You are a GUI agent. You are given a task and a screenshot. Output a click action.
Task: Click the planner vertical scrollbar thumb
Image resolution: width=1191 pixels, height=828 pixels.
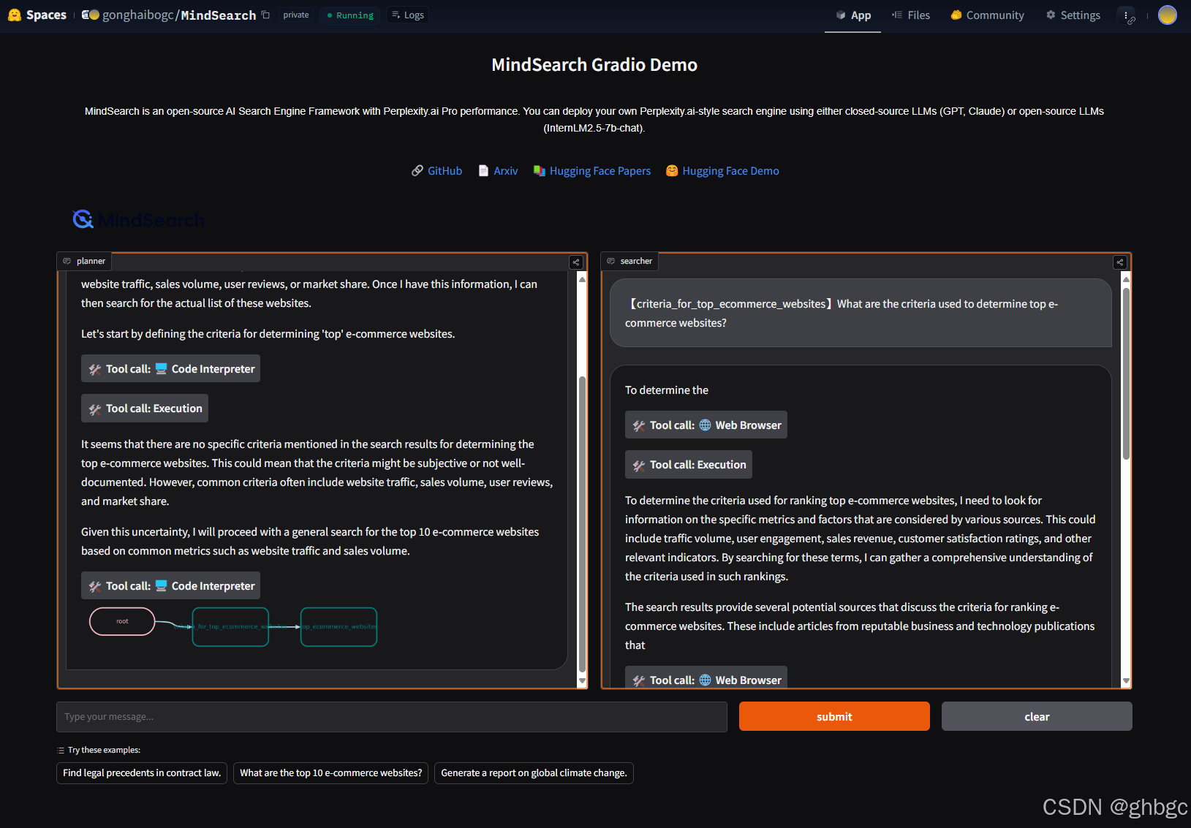(x=582, y=524)
